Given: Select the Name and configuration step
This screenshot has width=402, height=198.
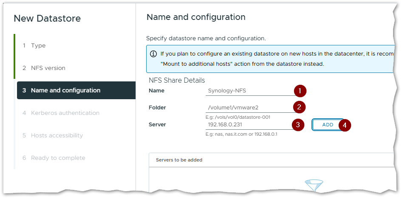Looking at the screenshot, I should tap(65, 90).
